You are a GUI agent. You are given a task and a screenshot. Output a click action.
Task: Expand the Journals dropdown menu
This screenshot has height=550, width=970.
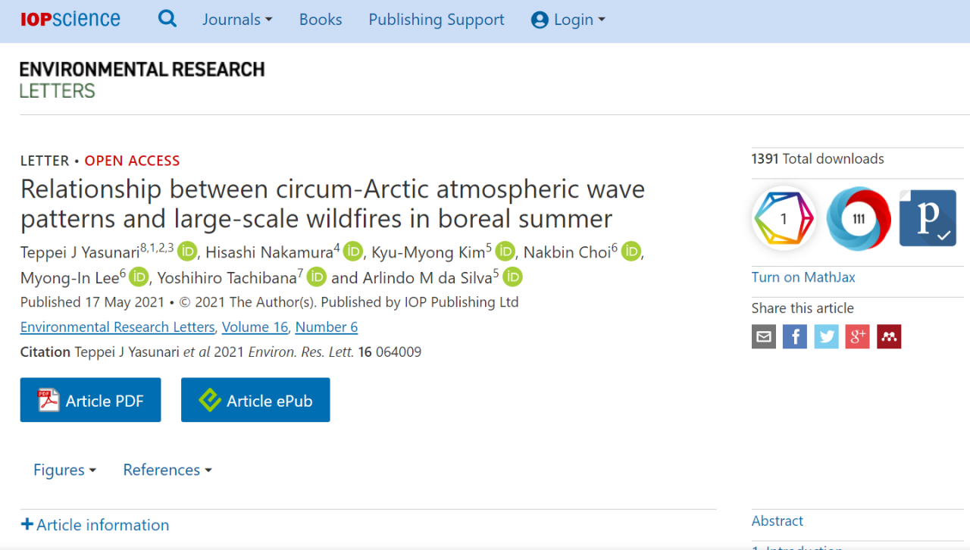237,20
